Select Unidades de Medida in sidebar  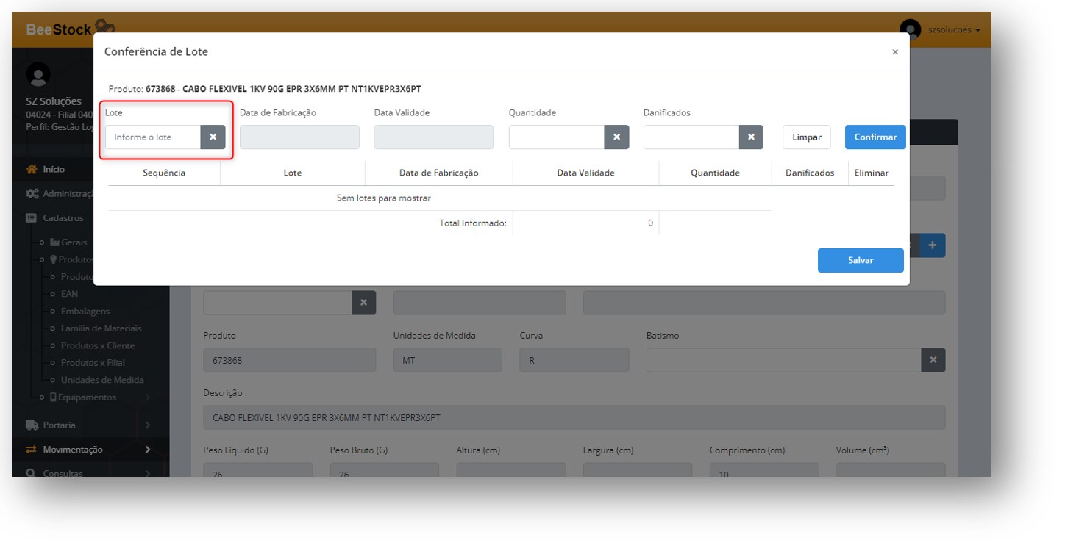click(101, 380)
